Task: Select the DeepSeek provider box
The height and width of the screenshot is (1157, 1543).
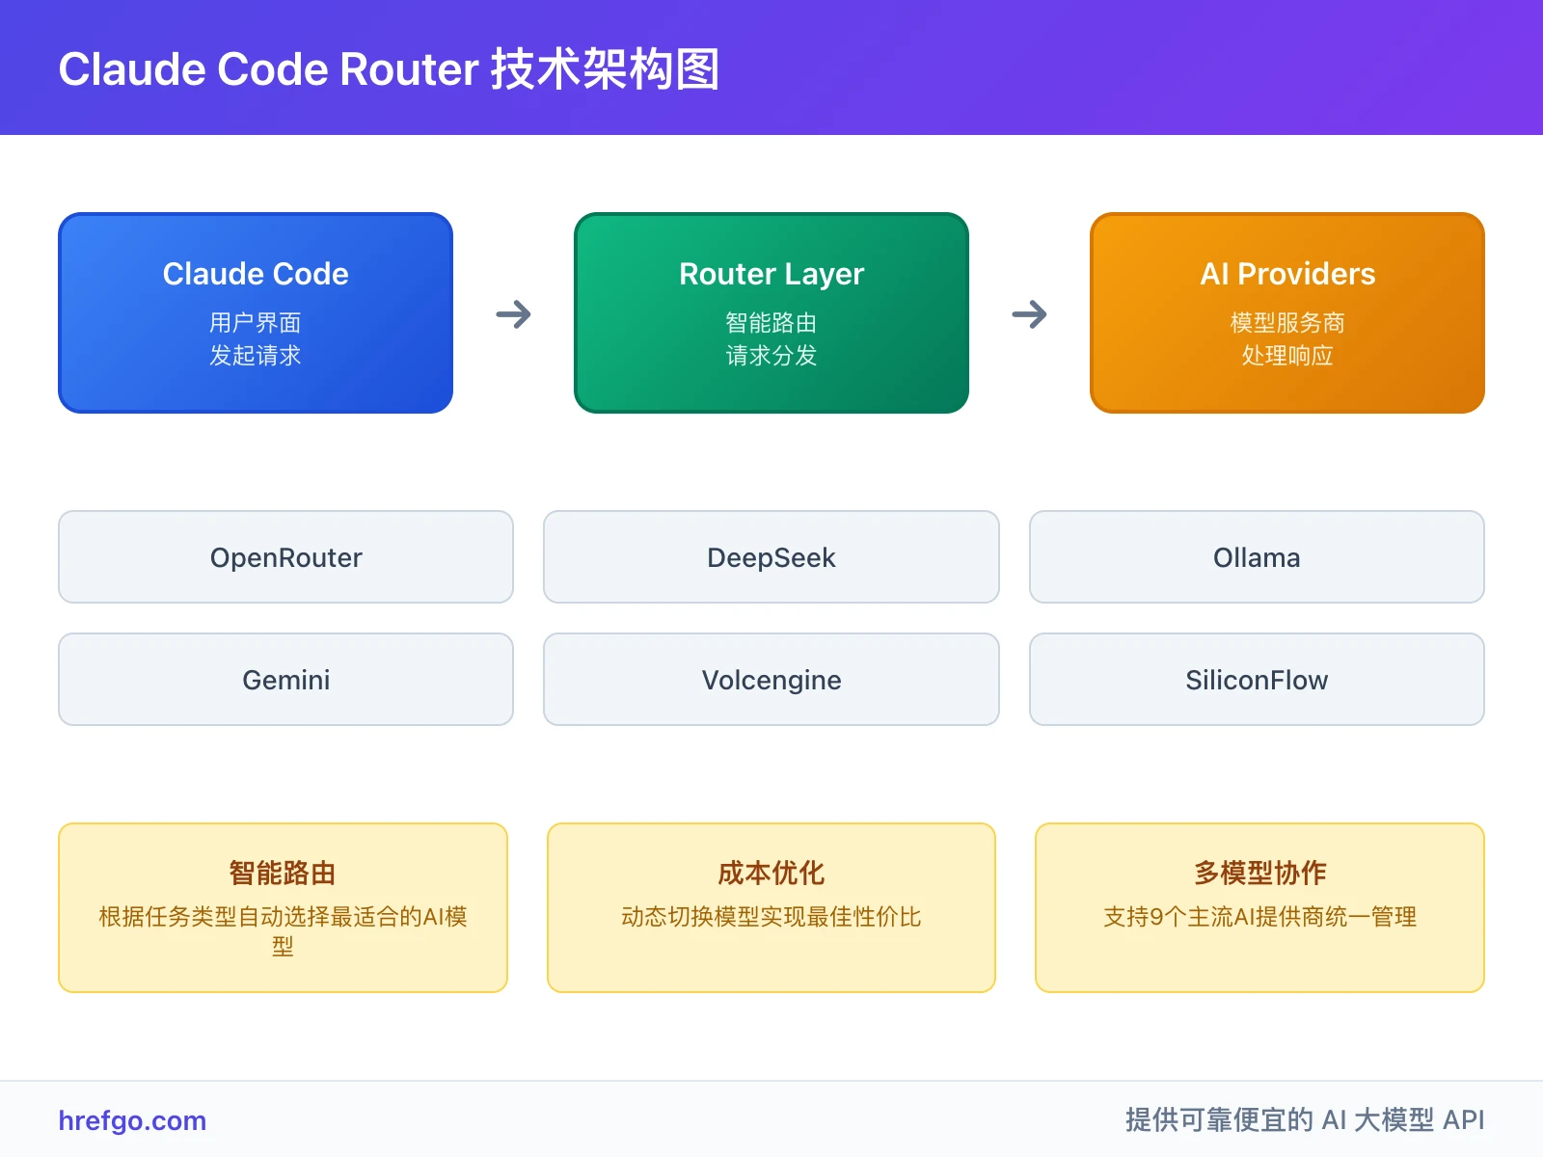Action: [x=771, y=557]
